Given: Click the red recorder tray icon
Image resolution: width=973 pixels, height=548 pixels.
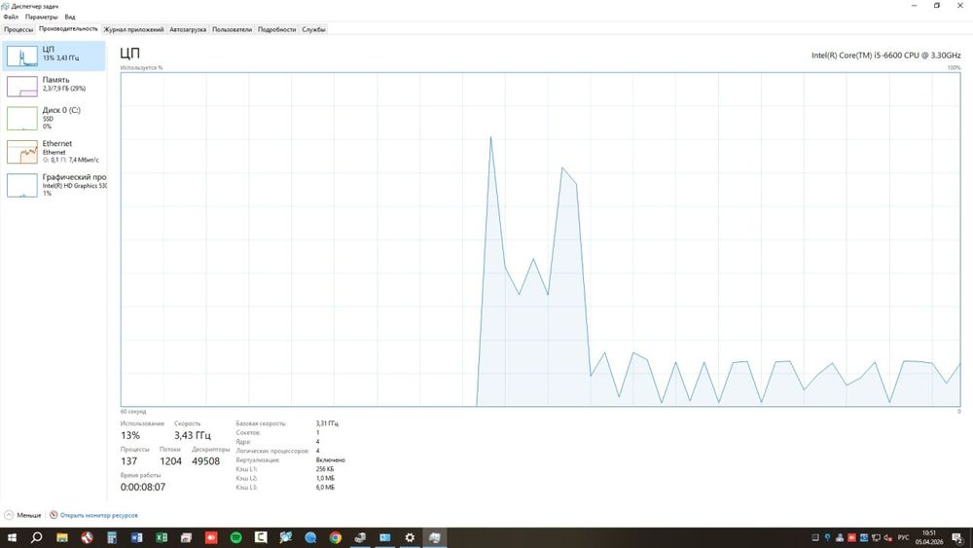Looking at the screenshot, I should point(852,537).
